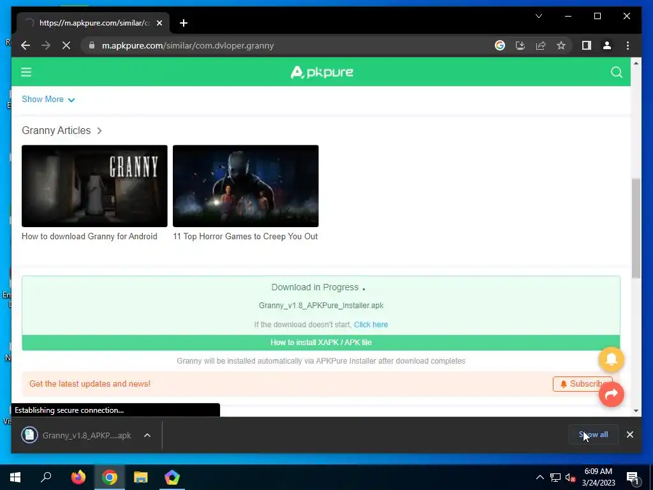Switch to the m.apkpure.com tab

tap(93, 23)
